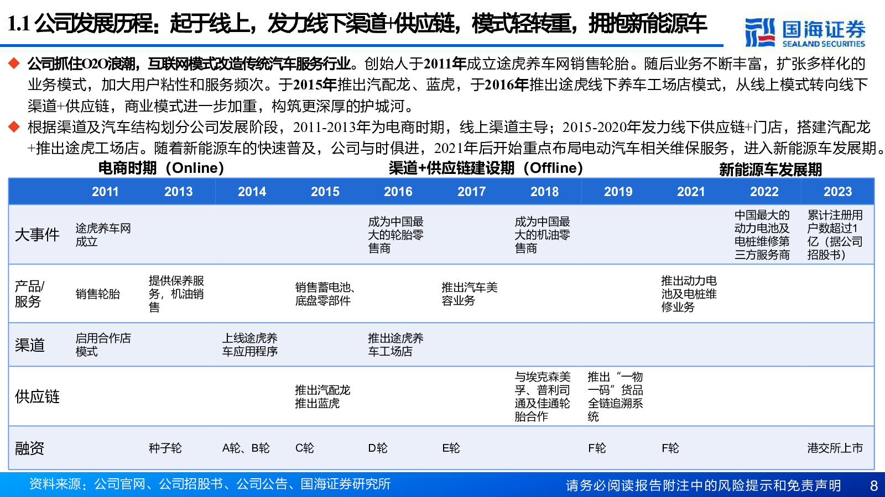
Task: Click the 推出汽车美容业务 cell
Action: point(470,294)
